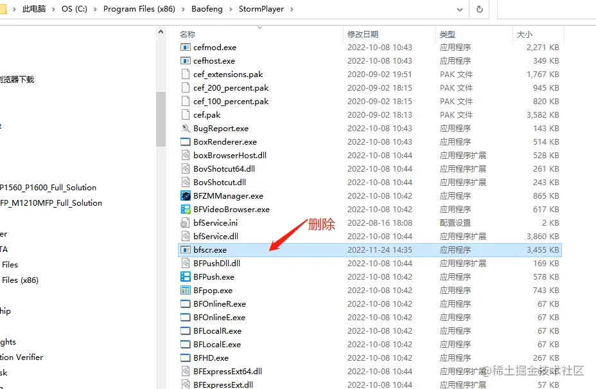Click the 3,455 KB size of bfscr.exe

pyautogui.click(x=543, y=250)
